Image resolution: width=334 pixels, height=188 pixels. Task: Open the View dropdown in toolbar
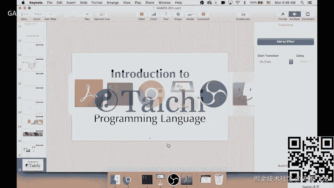coord(24,16)
